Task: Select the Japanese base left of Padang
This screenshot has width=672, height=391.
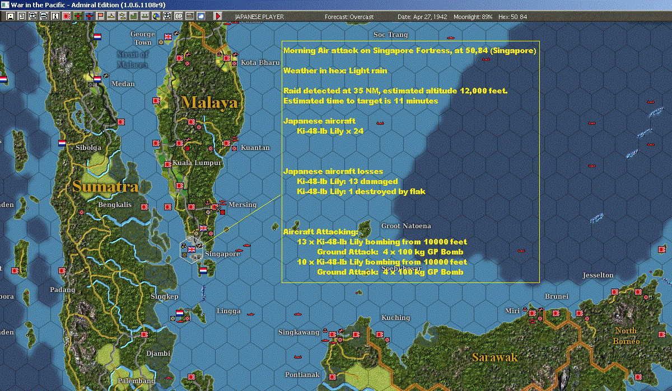Action: tap(15, 271)
